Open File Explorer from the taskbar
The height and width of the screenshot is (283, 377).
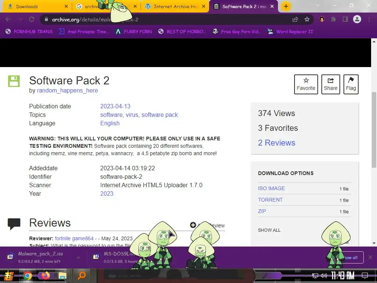click(x=62, y=276)
